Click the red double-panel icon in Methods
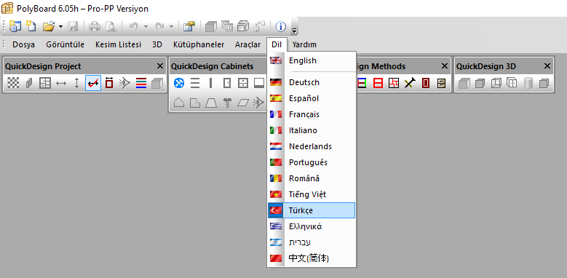567x278 pixels. click(378, 83)
